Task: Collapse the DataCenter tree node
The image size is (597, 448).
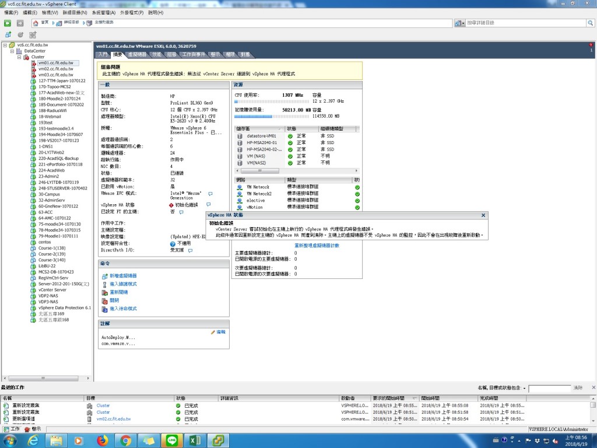Action: point(12,51)
